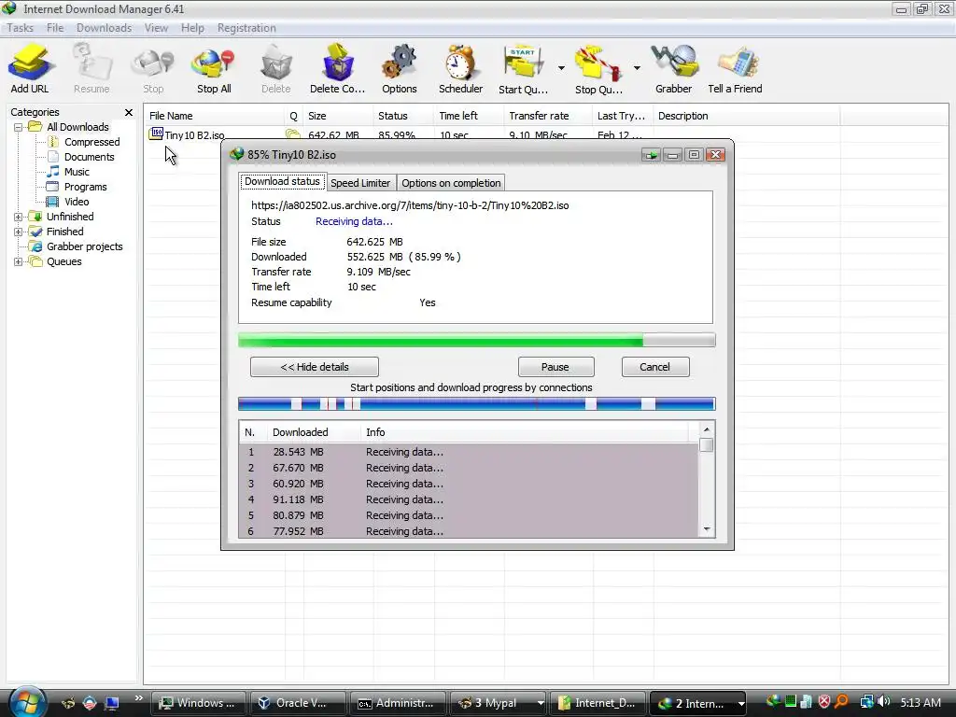Expand the Queues tree node
Screen dimensions: 956x717
point(19,261)
